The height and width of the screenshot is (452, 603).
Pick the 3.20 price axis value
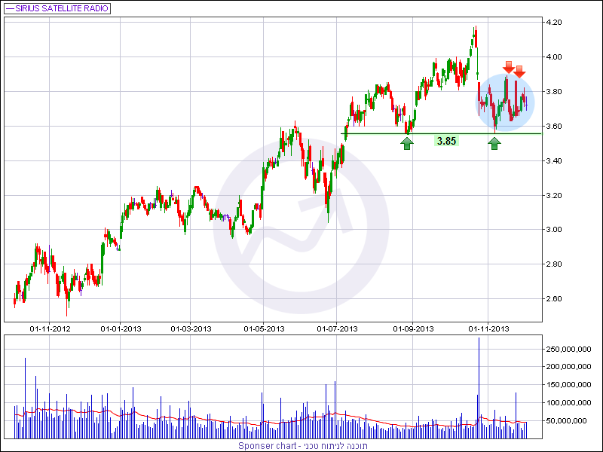coord(554,195)
